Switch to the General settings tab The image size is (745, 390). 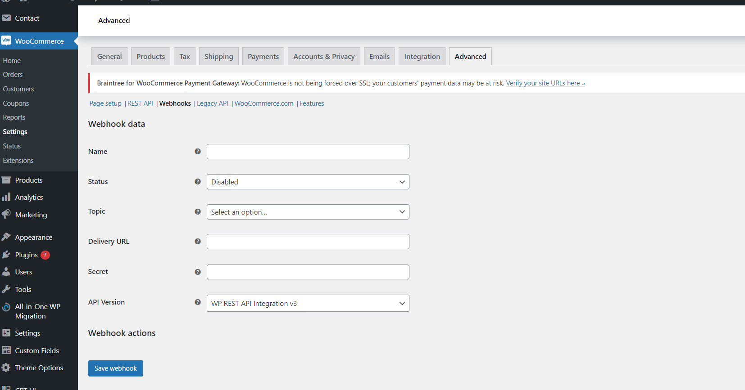coord(109,56)
